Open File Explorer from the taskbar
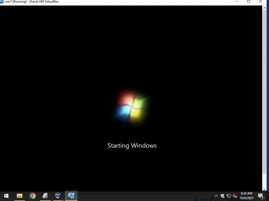 (x=19, y=196)
